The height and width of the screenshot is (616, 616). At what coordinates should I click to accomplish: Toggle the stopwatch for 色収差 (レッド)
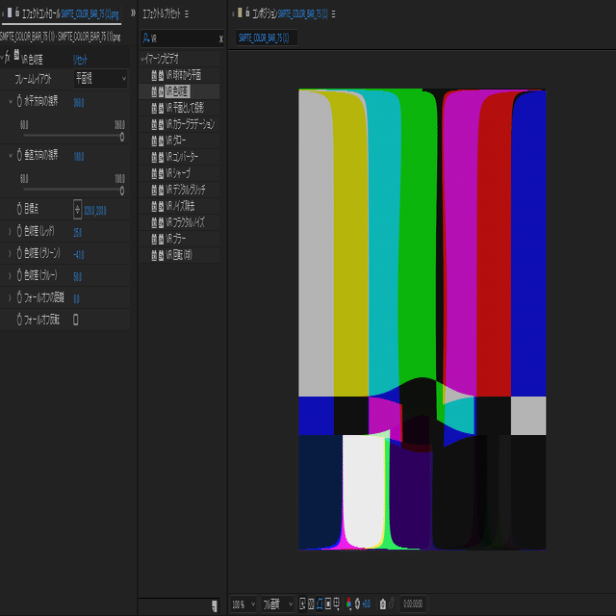pyautogui.click(x=19, y=231)
